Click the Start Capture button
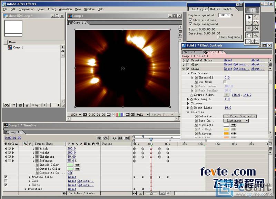 229,37
